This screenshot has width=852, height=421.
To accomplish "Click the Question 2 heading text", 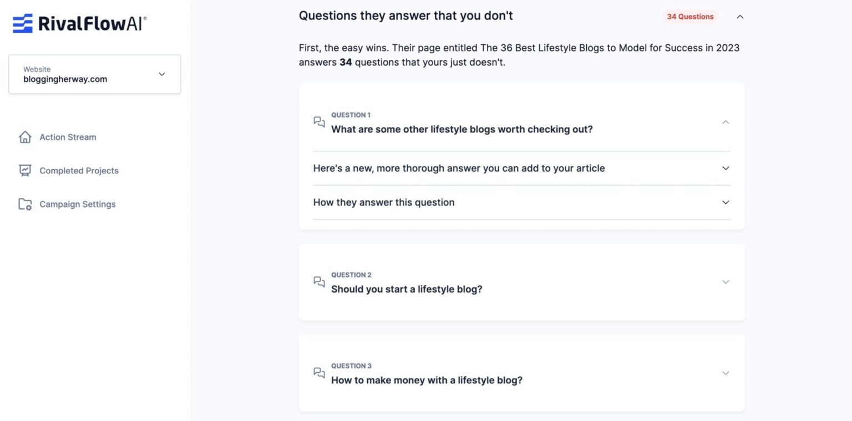I will pos(407,289).
